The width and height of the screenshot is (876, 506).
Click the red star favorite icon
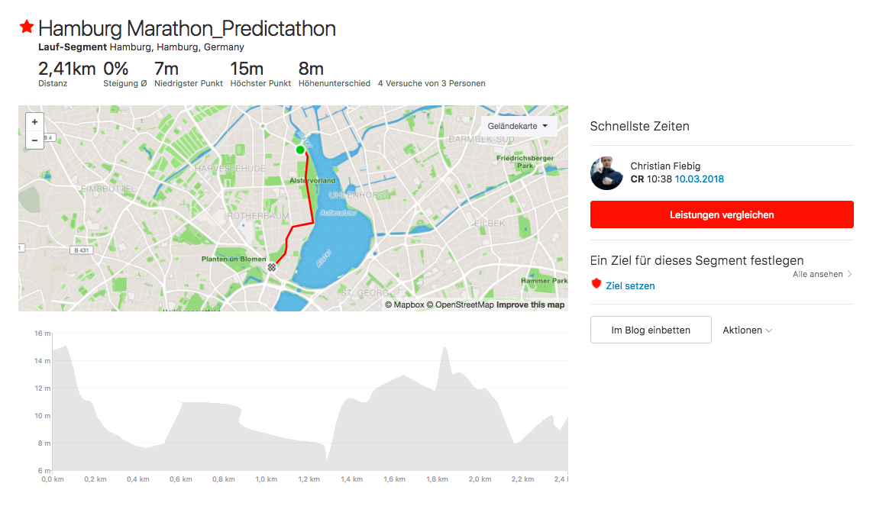(27, 27)
